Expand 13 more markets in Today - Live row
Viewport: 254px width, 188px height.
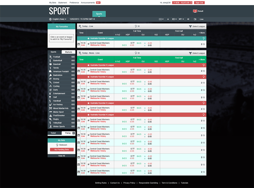203,44
